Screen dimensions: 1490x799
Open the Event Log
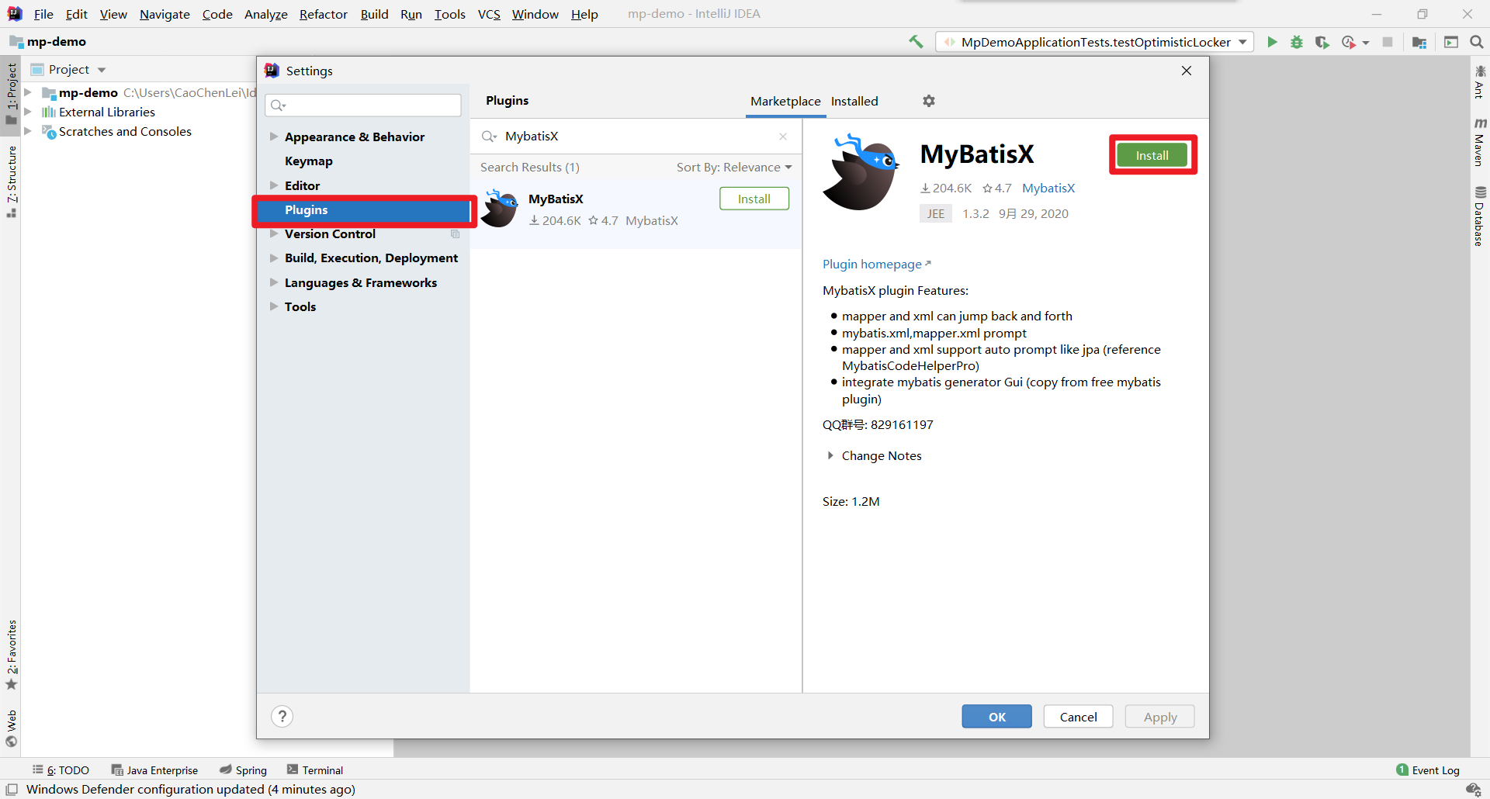[1428, 770]
